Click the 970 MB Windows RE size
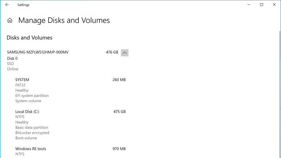 119,149
